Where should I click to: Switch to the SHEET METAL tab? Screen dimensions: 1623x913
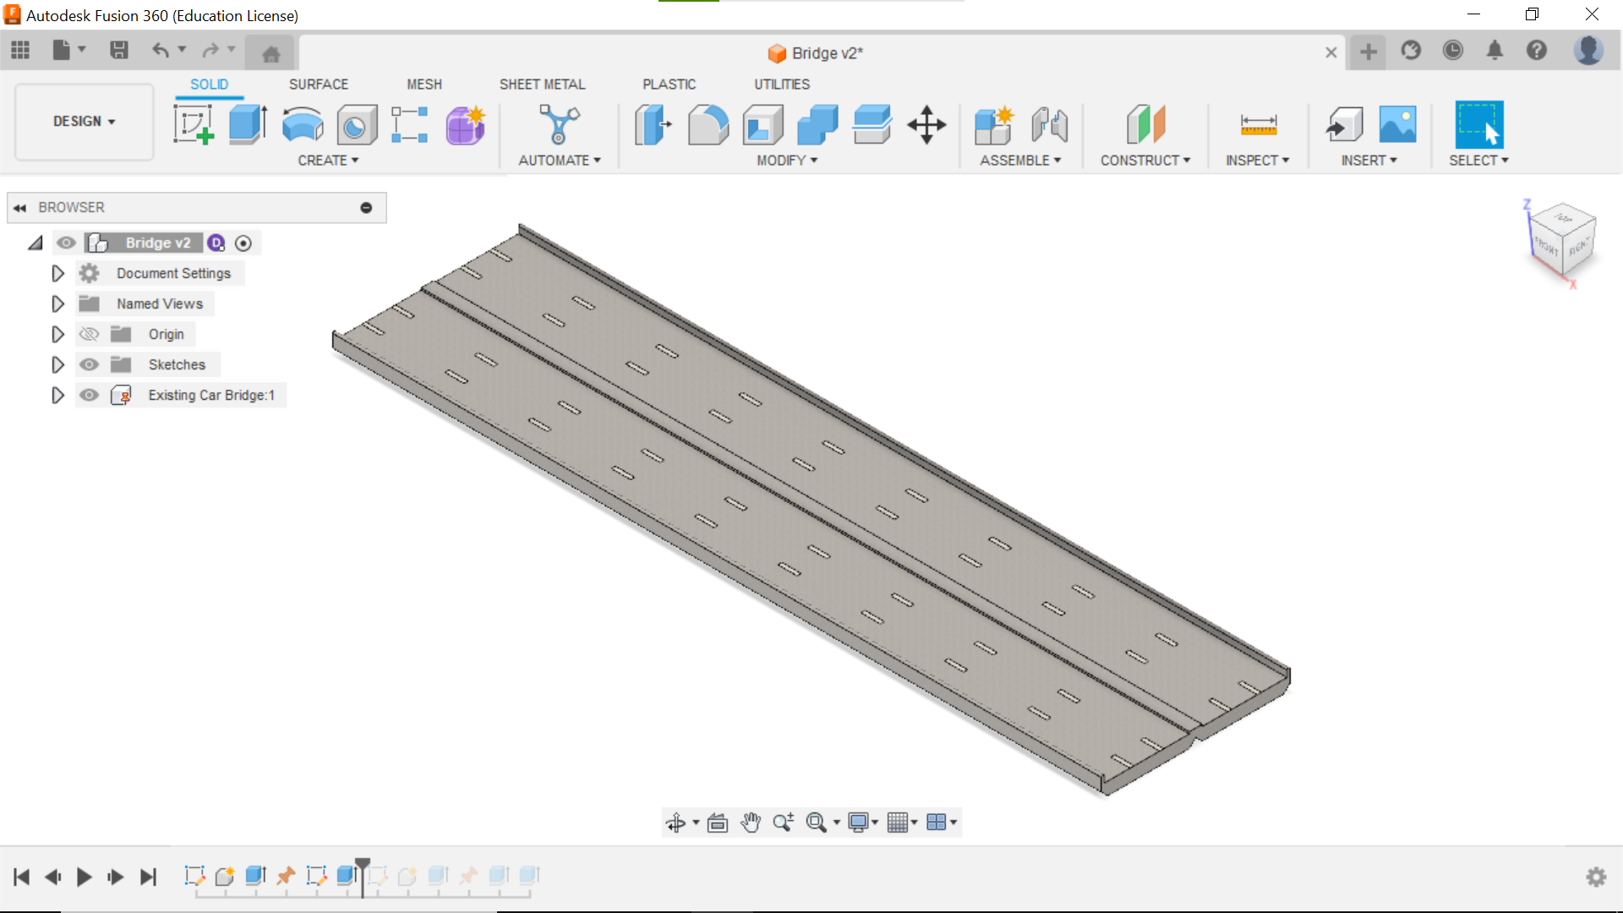point(542,85)
